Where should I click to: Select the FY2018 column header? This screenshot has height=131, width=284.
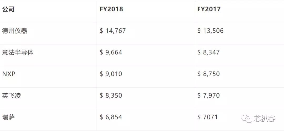pos(111,9)
